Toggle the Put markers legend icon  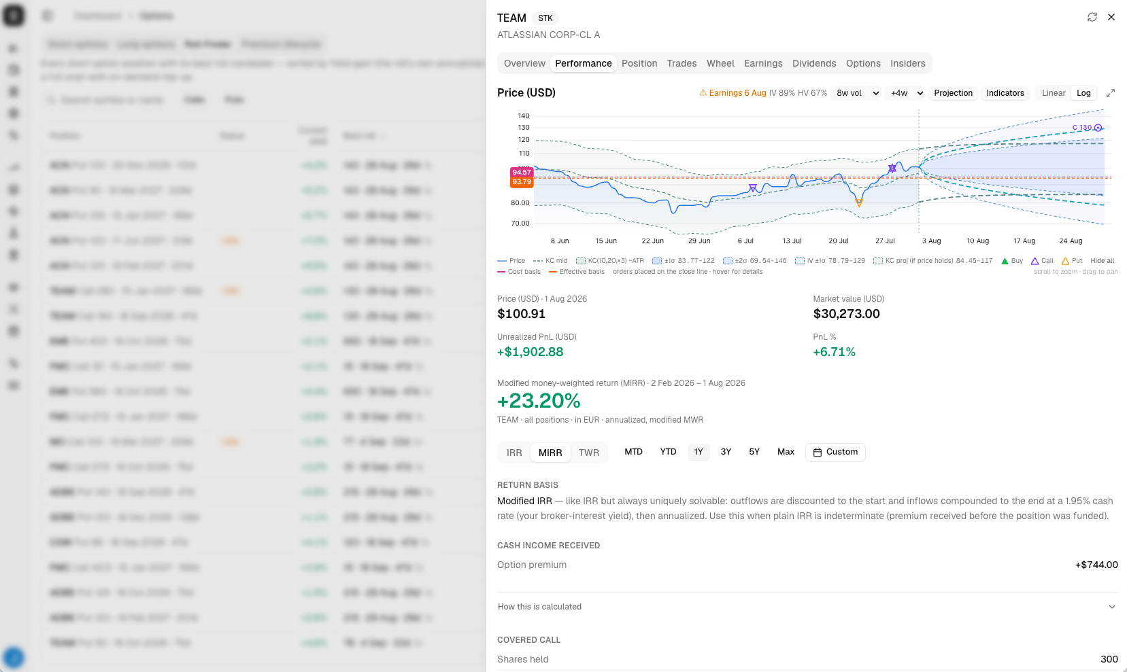pos(1065,261)
